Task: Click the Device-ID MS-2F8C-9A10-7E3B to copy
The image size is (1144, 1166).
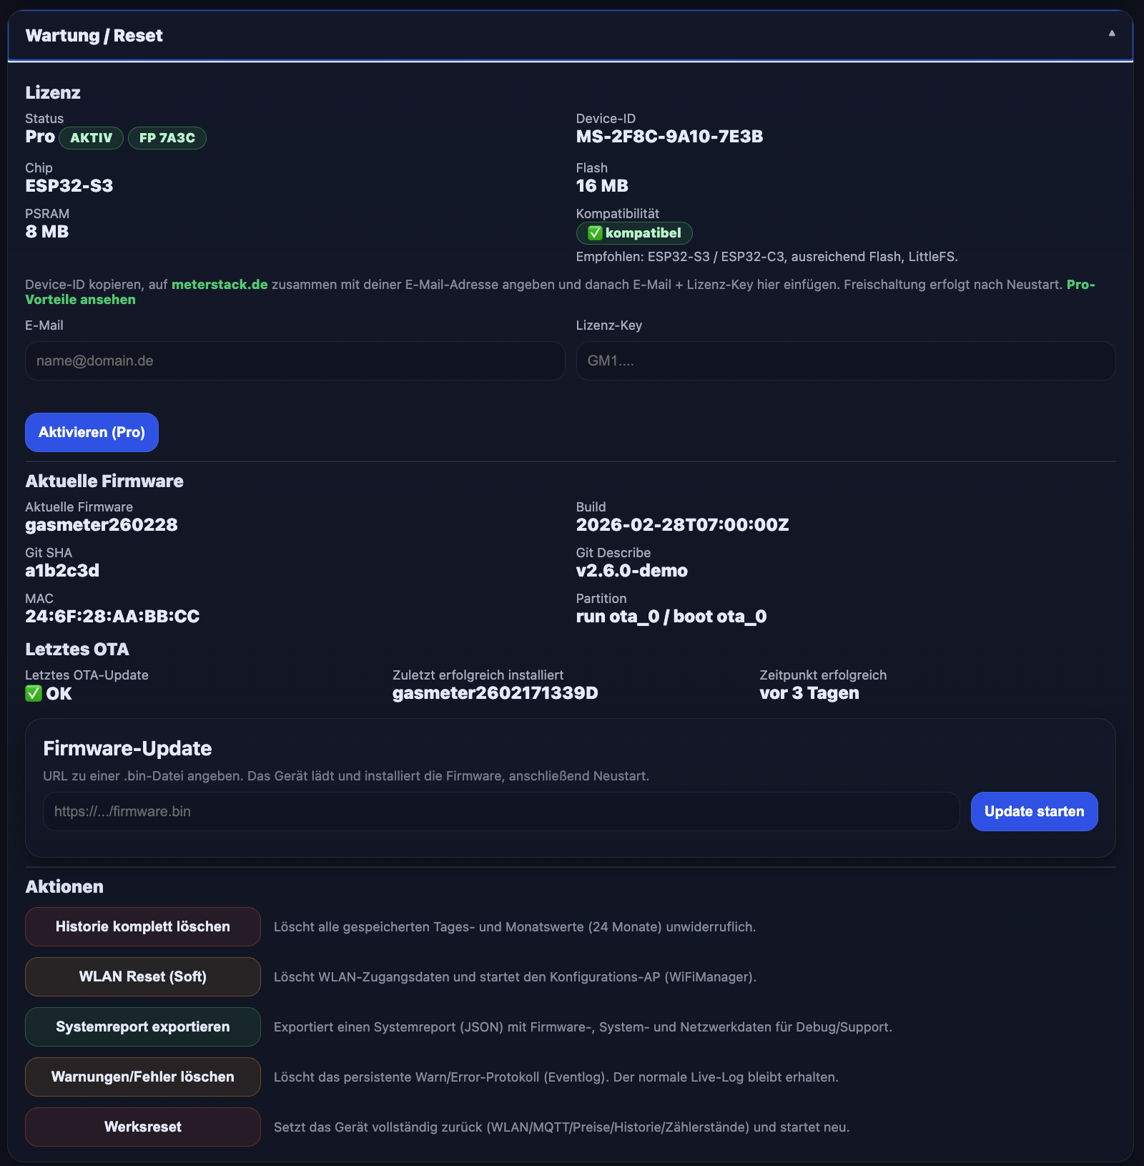Action: point(669,136)
